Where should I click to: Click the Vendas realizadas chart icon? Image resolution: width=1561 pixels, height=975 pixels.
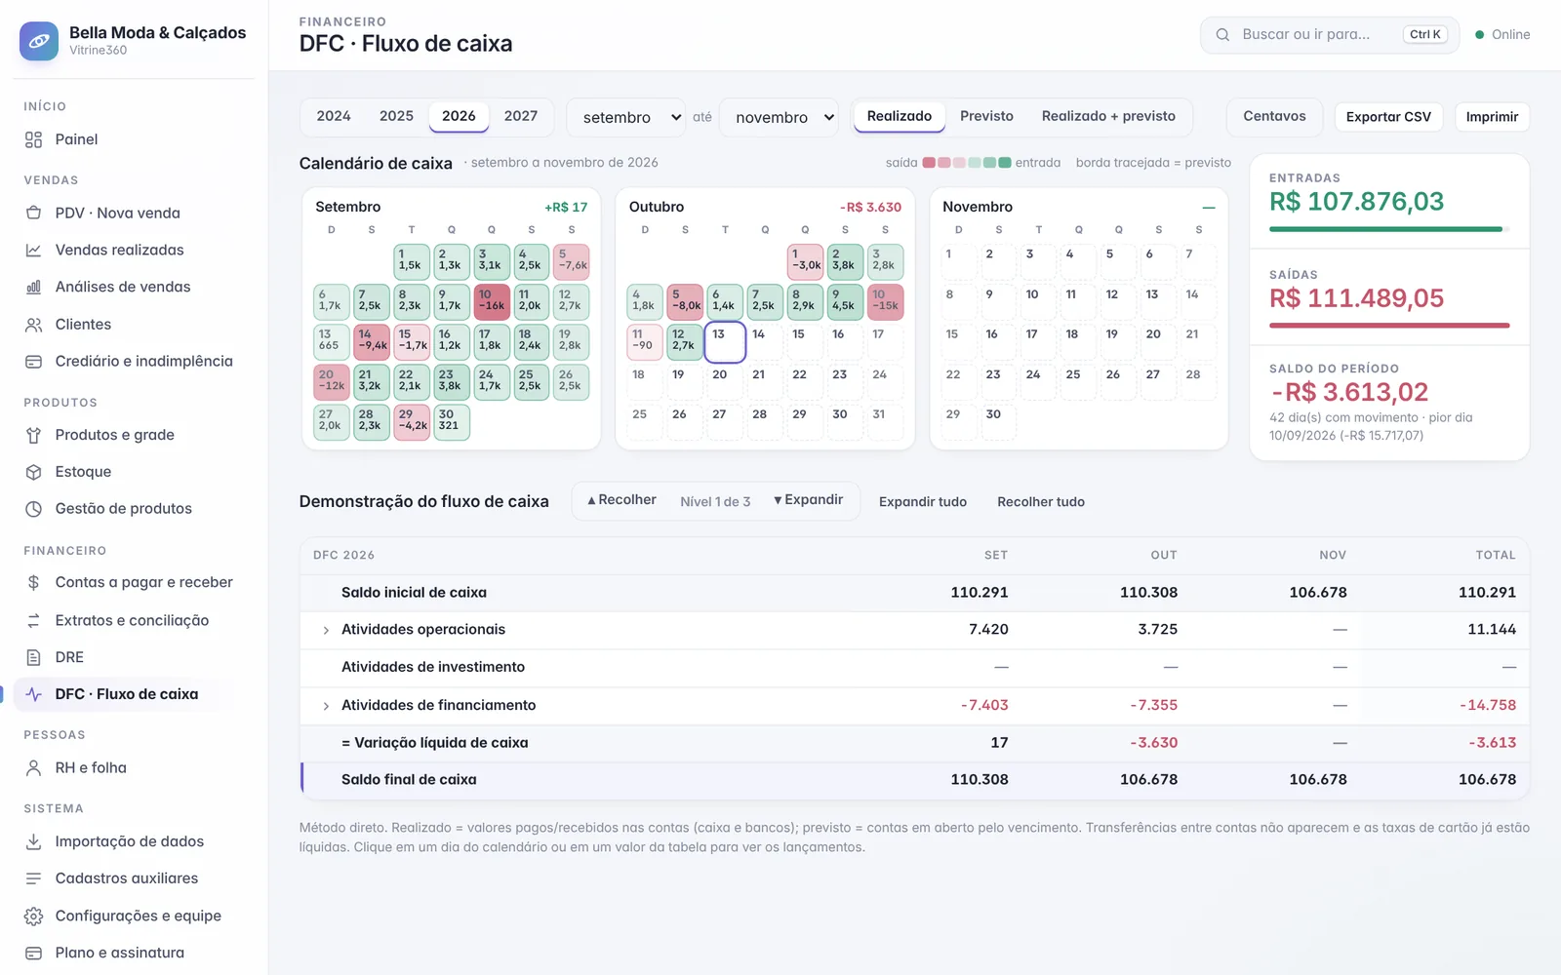(33, 251)
